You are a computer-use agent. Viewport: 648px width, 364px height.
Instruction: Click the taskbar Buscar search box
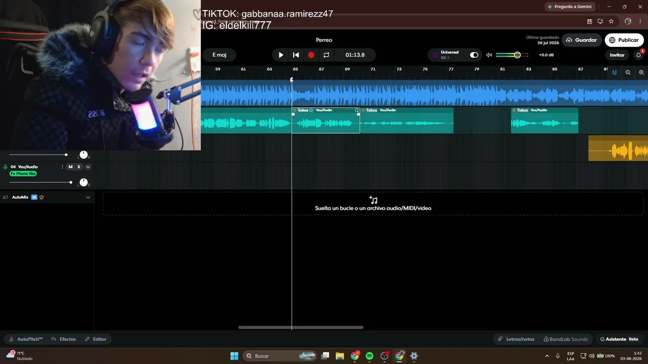pos(280,356)
